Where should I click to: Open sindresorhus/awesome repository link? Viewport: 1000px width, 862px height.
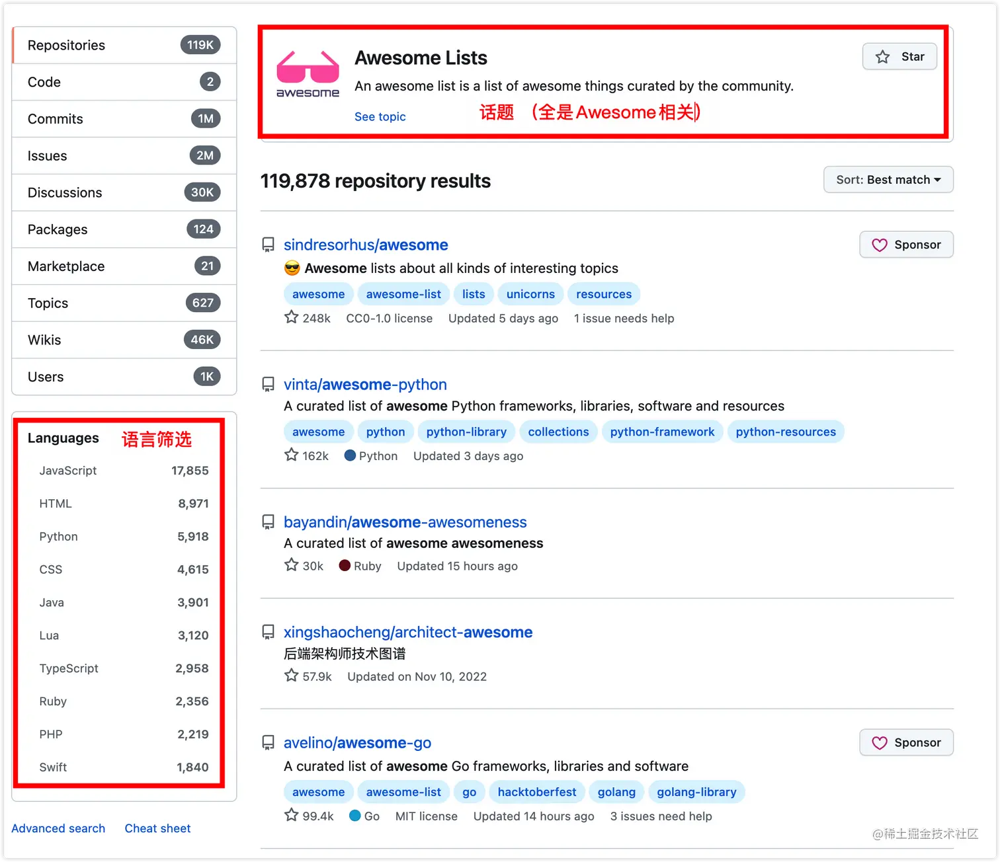click(x=366, y=245)
